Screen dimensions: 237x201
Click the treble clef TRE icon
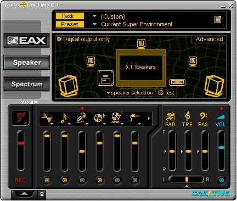pyautogui.click(x=187, y=116)
